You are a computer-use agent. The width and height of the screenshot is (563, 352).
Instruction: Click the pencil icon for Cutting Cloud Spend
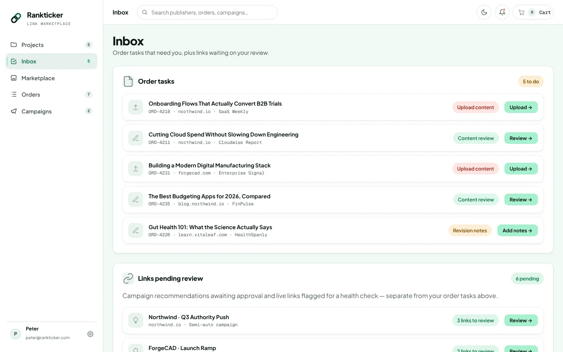(x=136, y=138)
